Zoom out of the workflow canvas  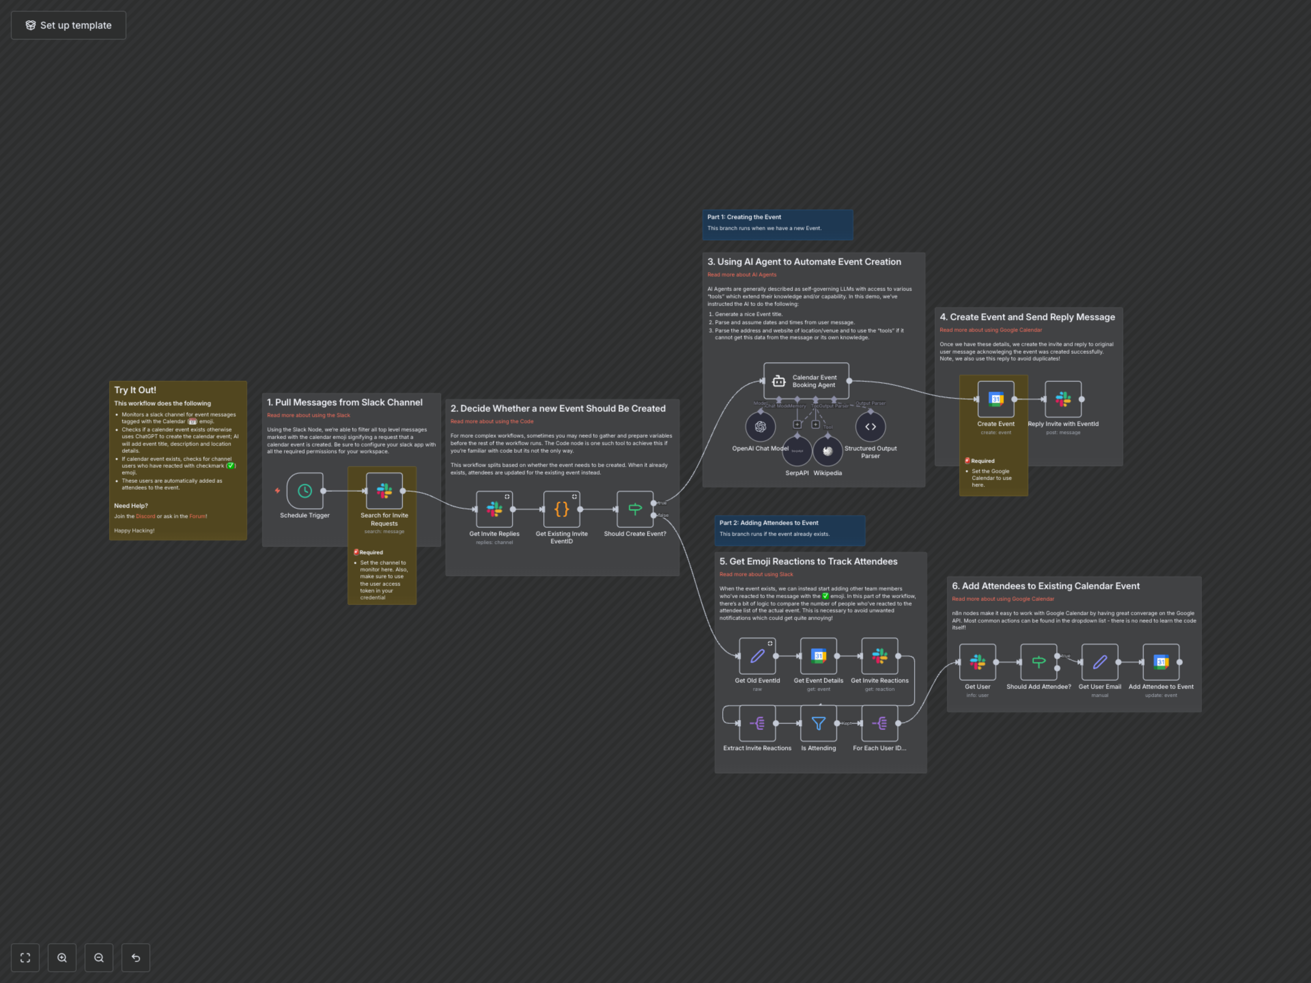[99, 957]
